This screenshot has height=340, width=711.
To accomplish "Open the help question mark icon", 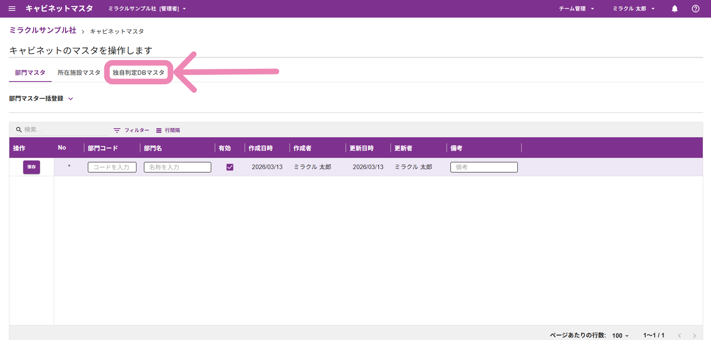I will click(x=695, y=9).
